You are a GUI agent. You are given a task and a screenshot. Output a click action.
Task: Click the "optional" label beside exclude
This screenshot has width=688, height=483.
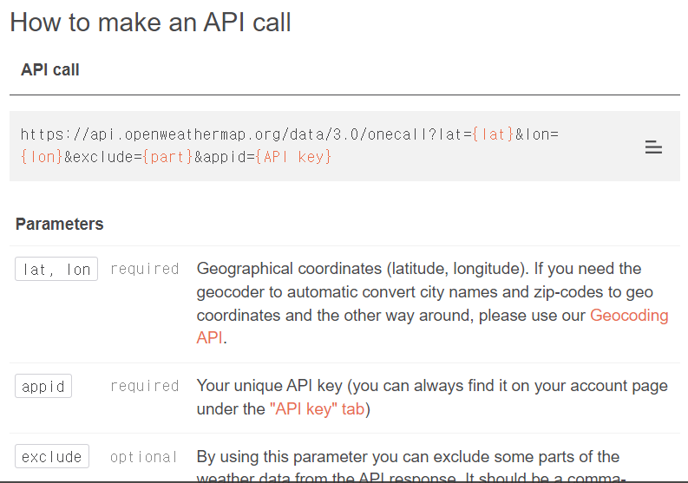pos(143,457)
